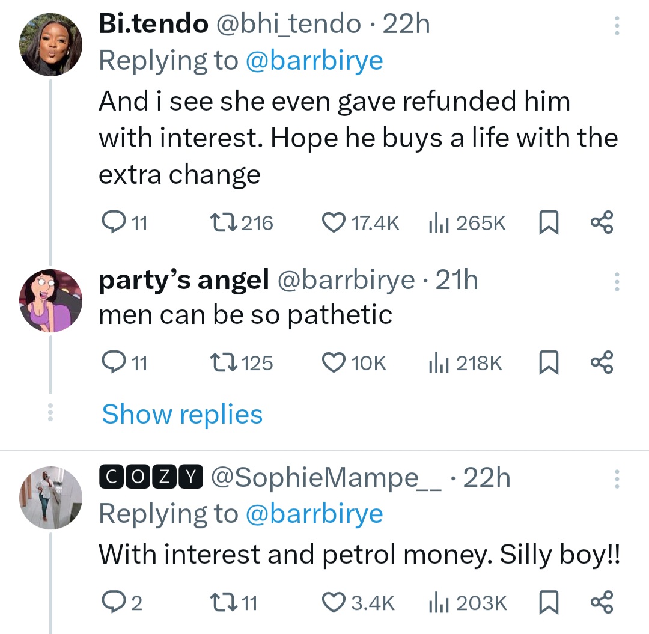Share the "men can be so pathetic" tweet
Viewport: 649px width, 634px height.
click(x=602, y=363)
